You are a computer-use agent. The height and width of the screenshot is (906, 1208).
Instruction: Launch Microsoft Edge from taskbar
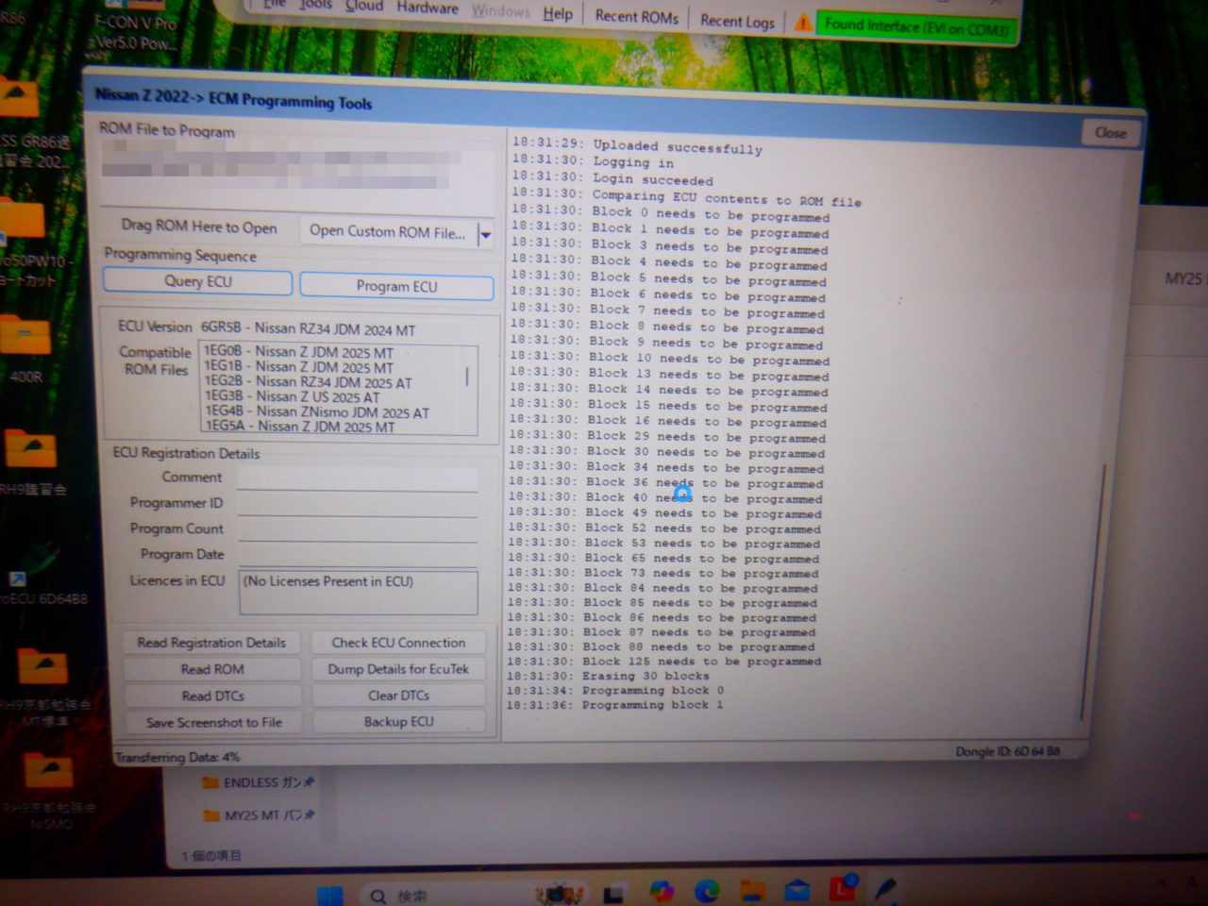(707, 890)
